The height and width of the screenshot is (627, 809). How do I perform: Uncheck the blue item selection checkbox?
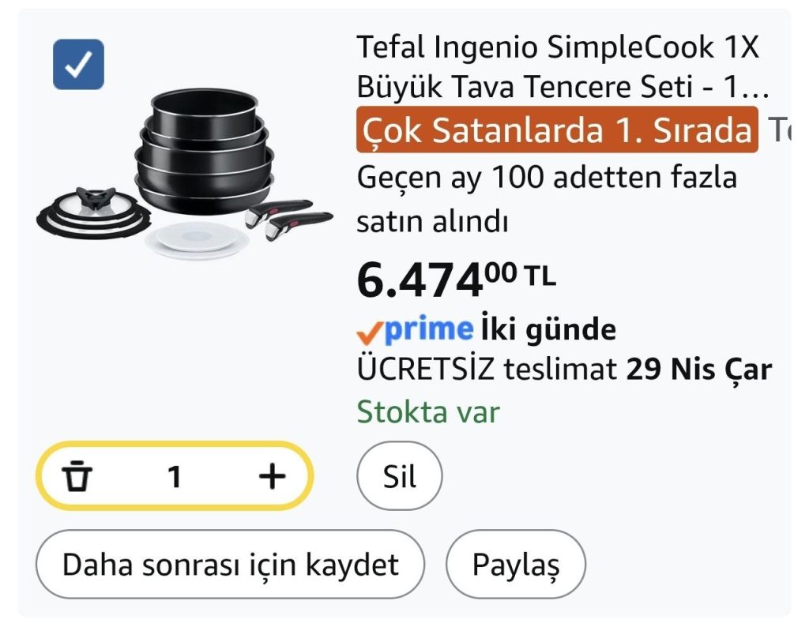(78, 65)
